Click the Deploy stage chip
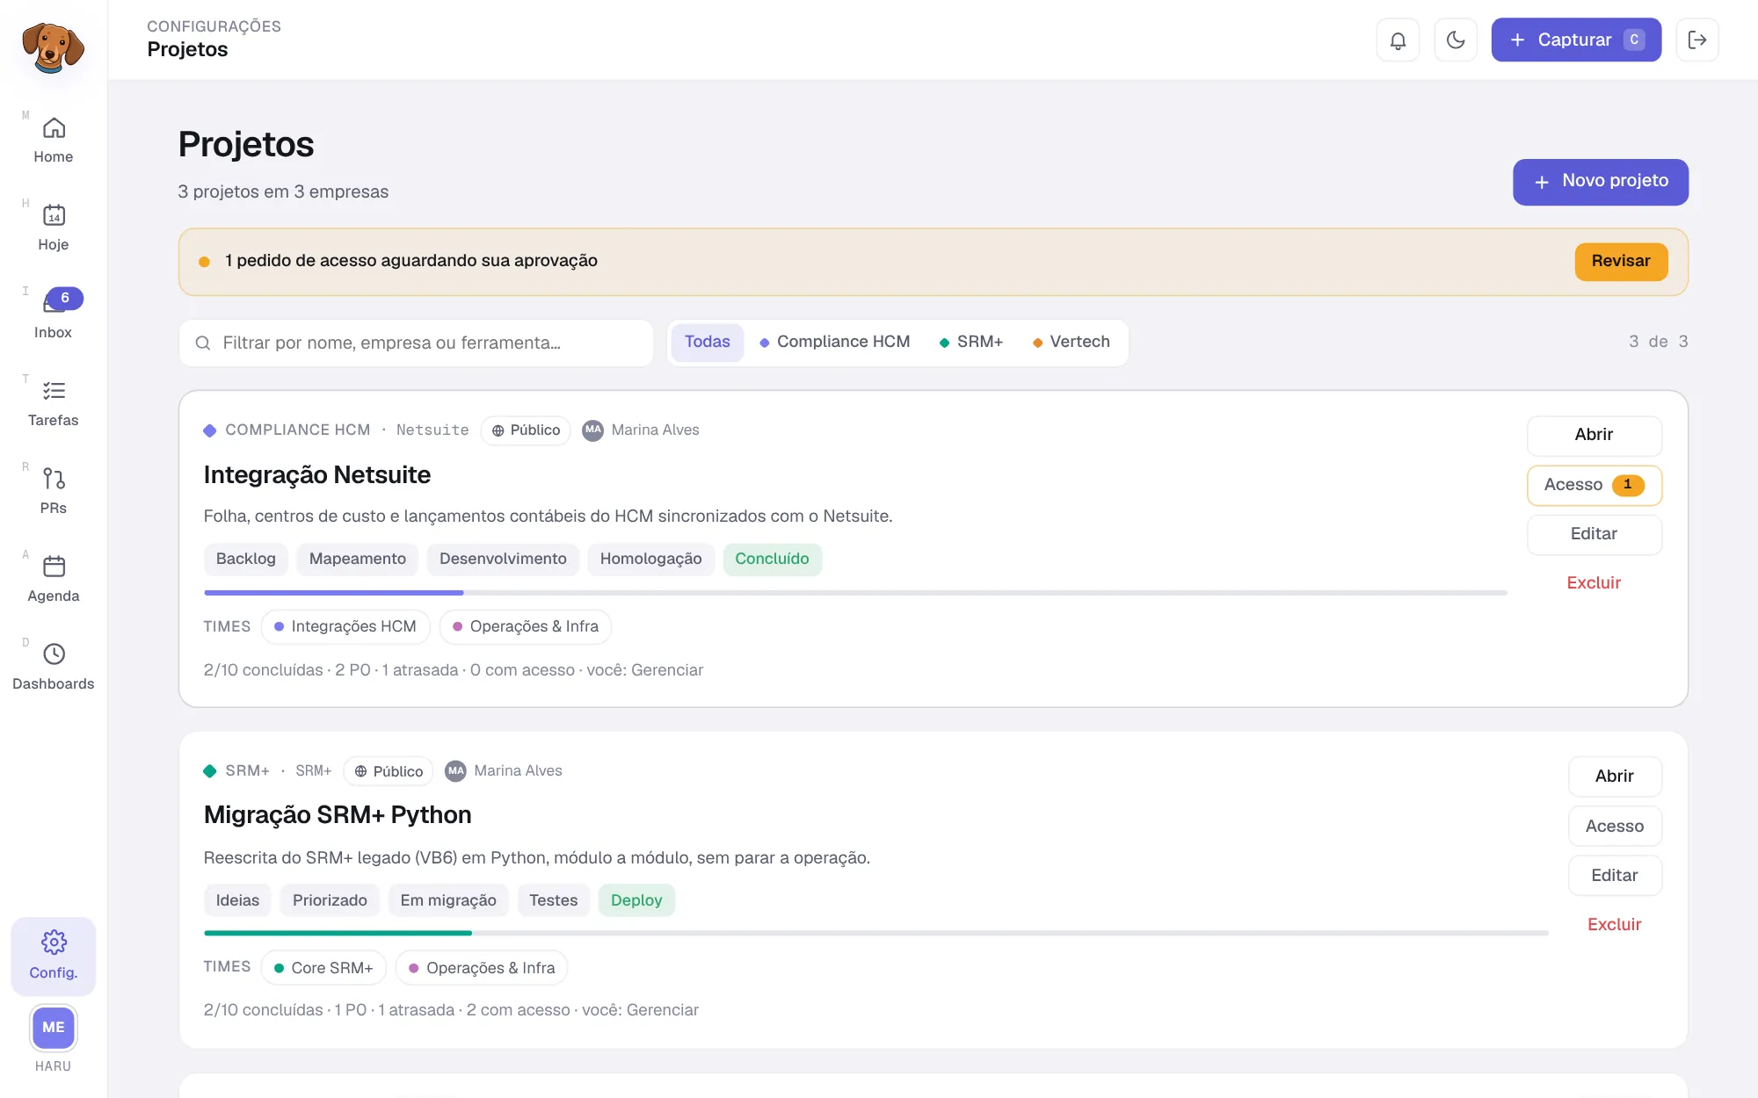 coord(636,900)
